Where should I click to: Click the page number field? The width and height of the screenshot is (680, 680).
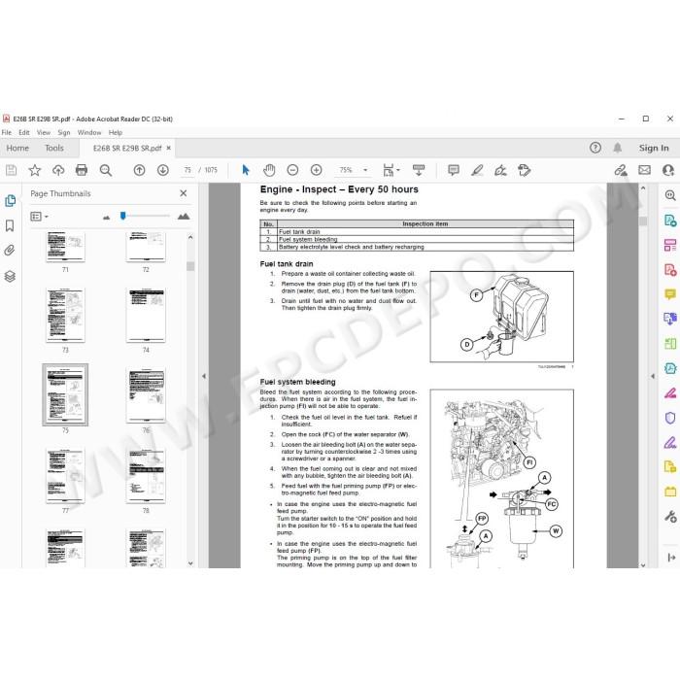(x=187, y=170)
